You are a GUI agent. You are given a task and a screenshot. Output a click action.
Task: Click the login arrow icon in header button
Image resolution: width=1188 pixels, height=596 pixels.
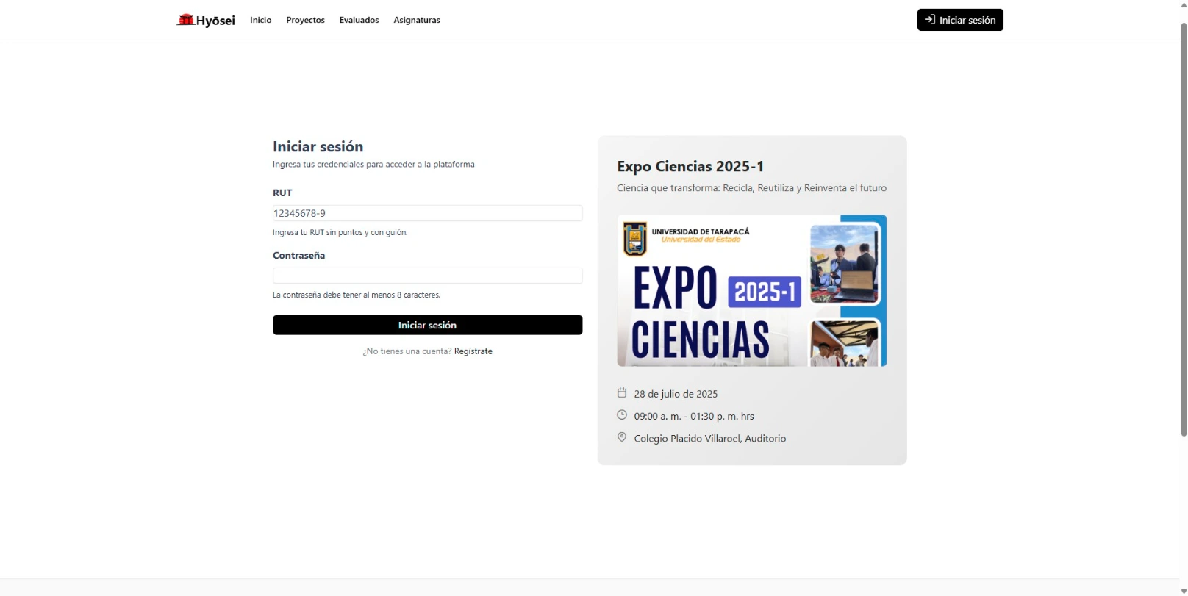(930, 20)
